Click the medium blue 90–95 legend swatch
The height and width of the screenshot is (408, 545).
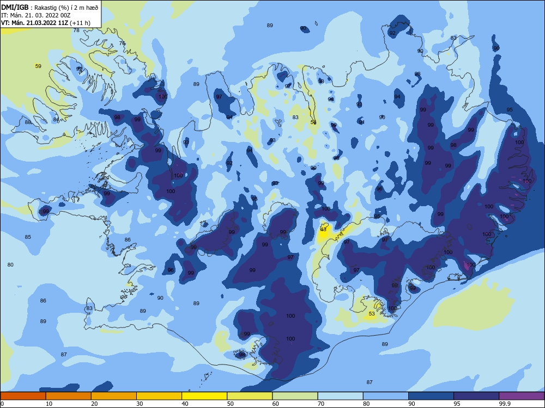click(431, 396)
